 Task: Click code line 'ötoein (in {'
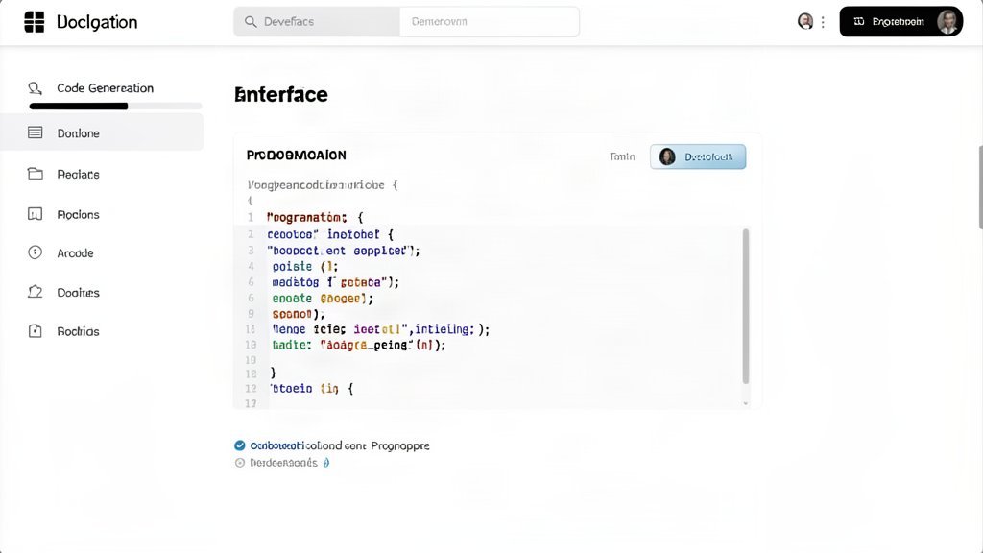point(312,389)
